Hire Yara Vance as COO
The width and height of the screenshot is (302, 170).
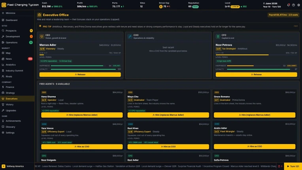pyautogui.click(x=82, y=147)
